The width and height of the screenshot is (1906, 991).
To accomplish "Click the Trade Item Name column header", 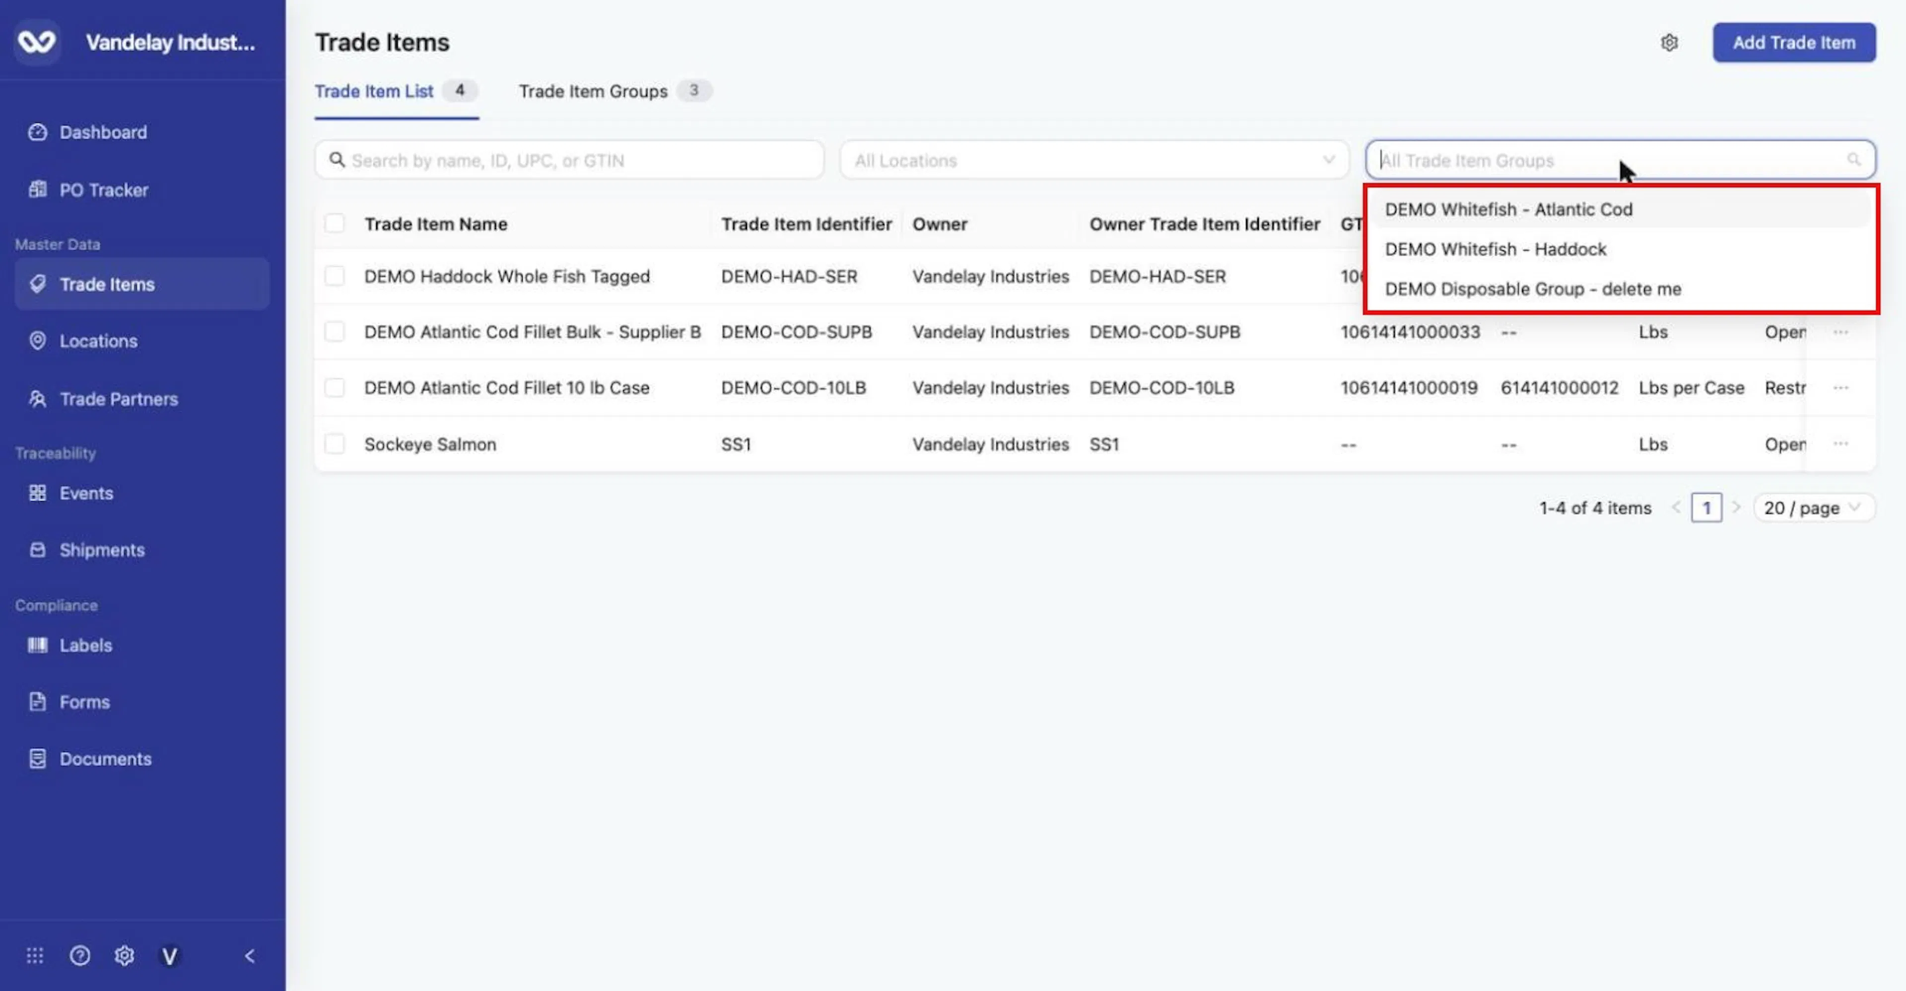I will click(x=436, y=223).
